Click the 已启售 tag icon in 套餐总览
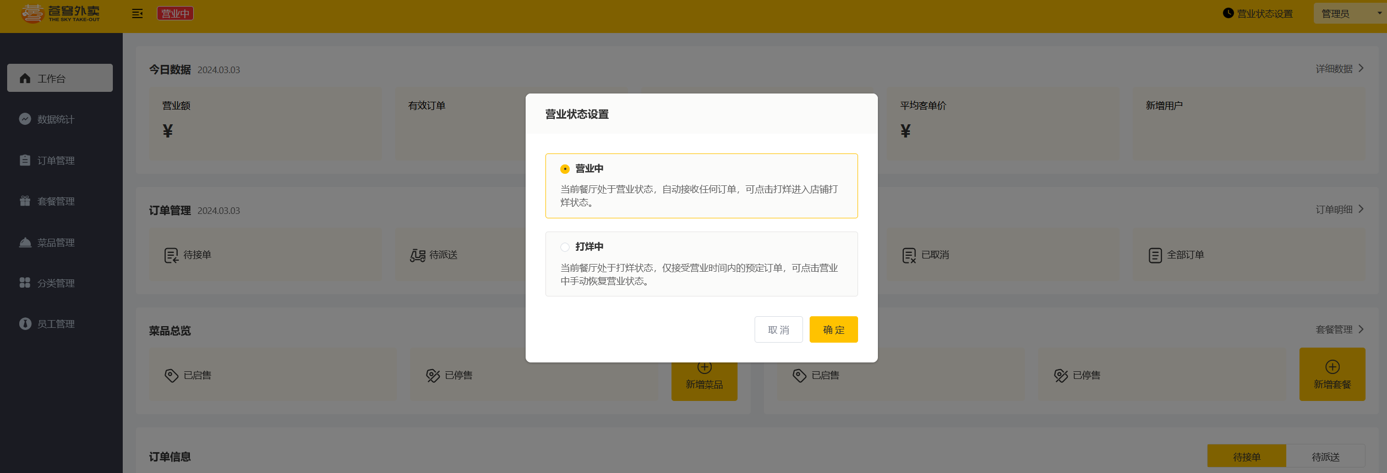 click(x=799, y=375)
